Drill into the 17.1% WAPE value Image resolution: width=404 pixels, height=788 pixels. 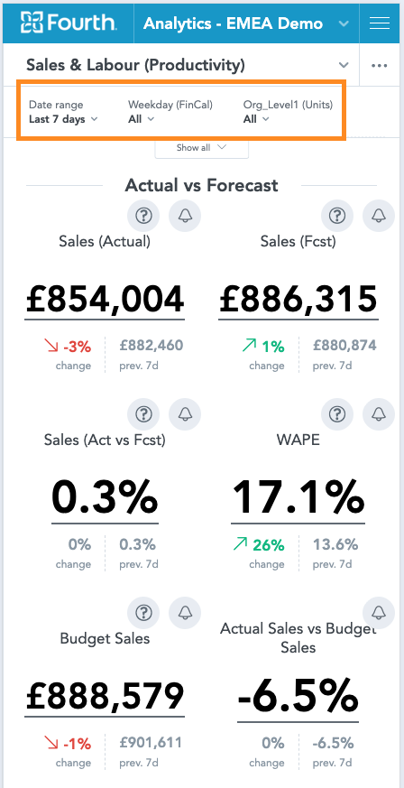click(x=298, y=498)
